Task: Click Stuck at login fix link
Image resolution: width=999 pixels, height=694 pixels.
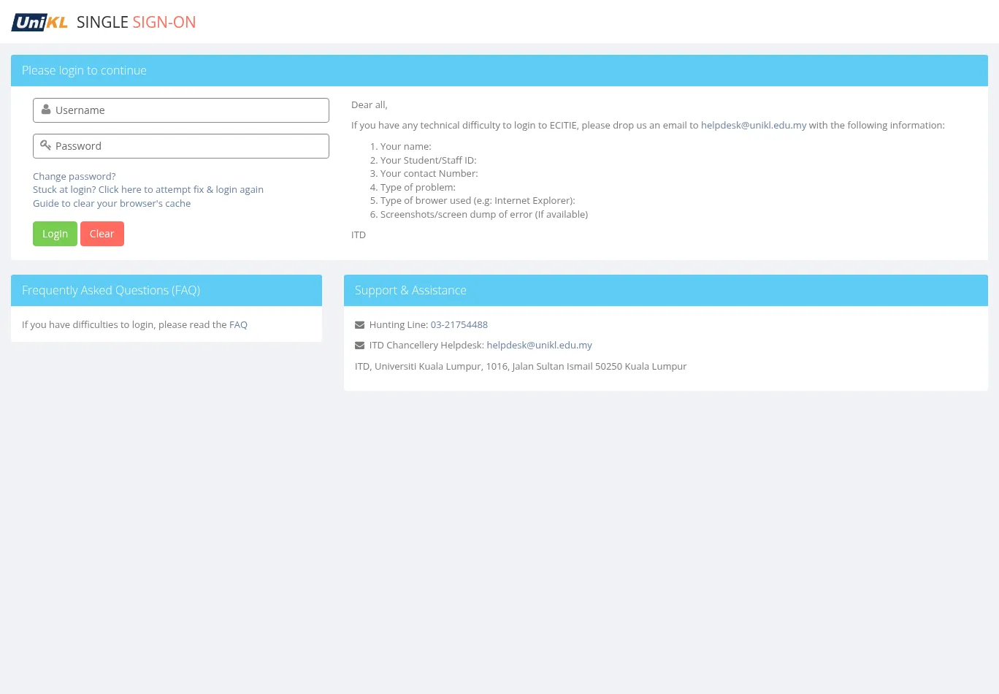Action: coord(148,190)
